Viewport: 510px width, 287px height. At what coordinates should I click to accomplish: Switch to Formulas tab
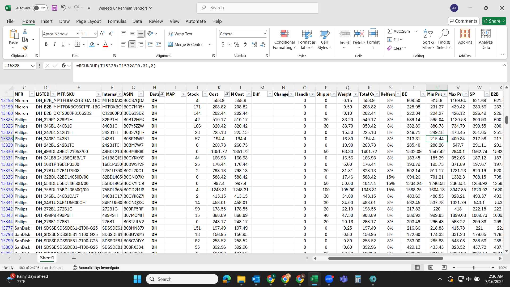point(117,21)
